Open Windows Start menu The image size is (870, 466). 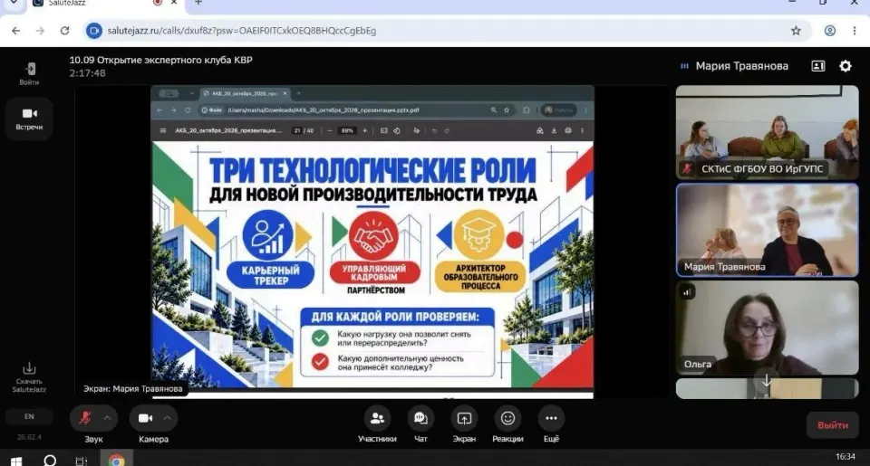pos(16,461)
